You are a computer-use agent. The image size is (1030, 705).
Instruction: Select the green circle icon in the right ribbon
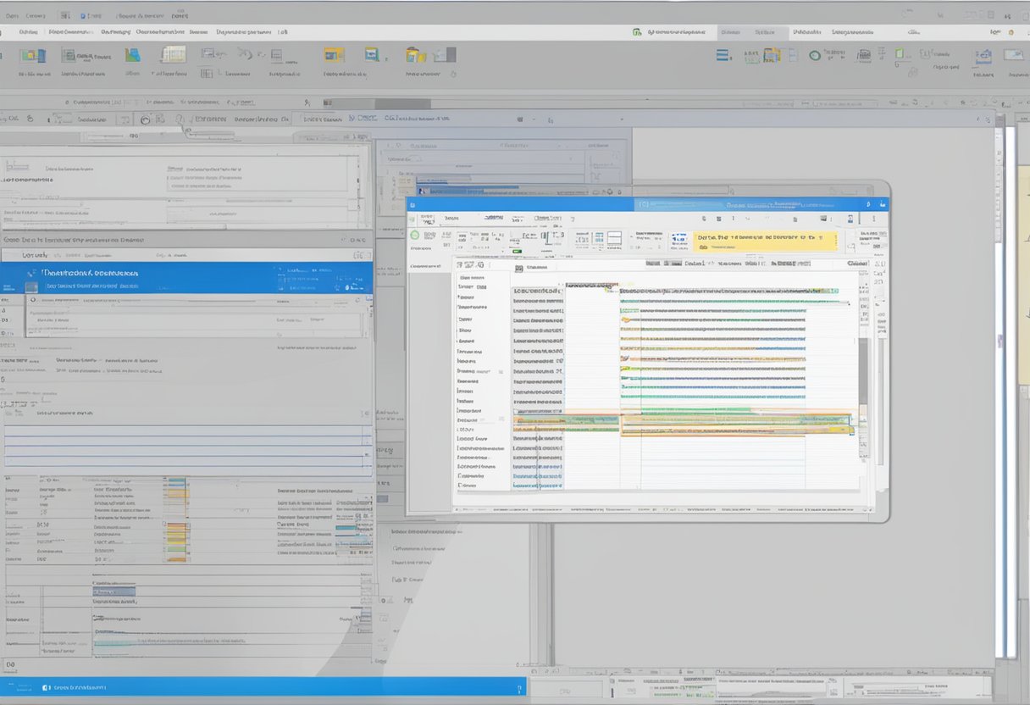(x=815, y=55)
